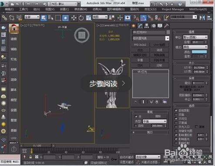Screen dimensions: 215x166
Task: Click the 倍增 (Multiplier) value field
Action: coord(198,42)
